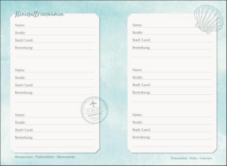Click the top Stadt/Land line on the left card
Viewport: 227px width, 166px height.
coord(54,40)
